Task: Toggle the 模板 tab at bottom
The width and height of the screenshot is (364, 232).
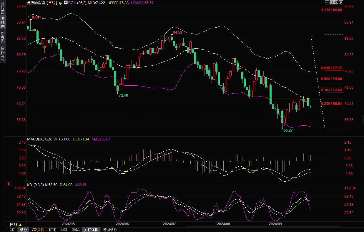Action: (x=24, y=230)
